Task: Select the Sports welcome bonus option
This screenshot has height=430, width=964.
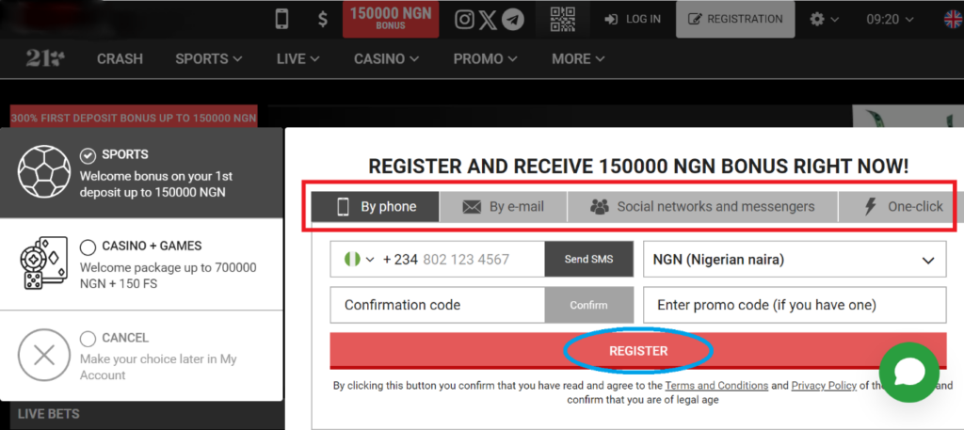Action: 88,155
